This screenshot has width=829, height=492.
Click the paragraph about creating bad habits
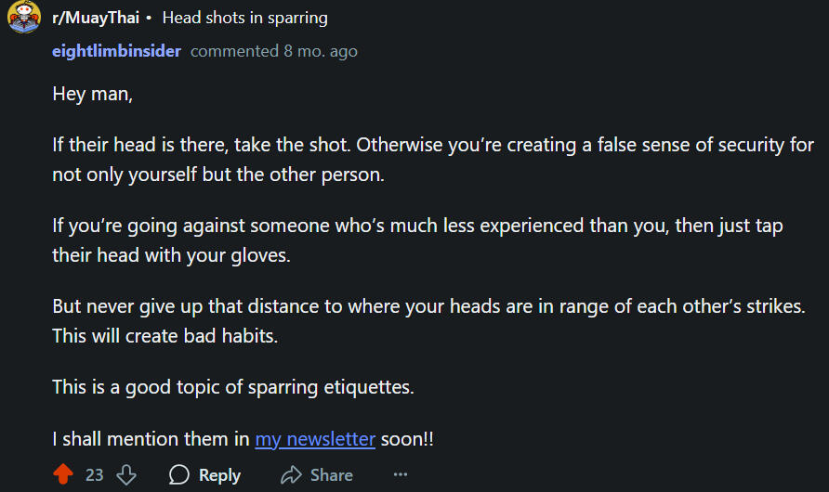[x=428, y=320]
